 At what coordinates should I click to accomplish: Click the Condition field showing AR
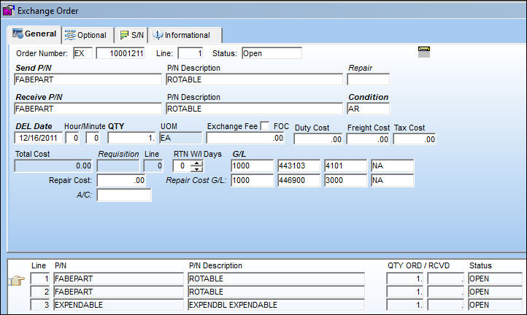(x=368, y=109)
